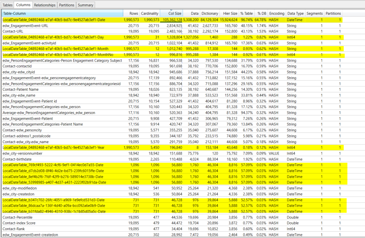Sort by the Dictionary column
Viewport: 365px width, 238px height.
click(210, 13)
